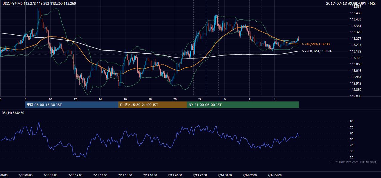Viewport: 381px width, 178px height.
Task: Click the 7/14 00:00 bottom date label
Action: pyautogui.click(x=224, y=175)
